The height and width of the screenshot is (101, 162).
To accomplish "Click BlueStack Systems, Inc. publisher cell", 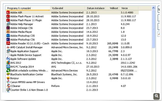I will click(x=64, y=74).
